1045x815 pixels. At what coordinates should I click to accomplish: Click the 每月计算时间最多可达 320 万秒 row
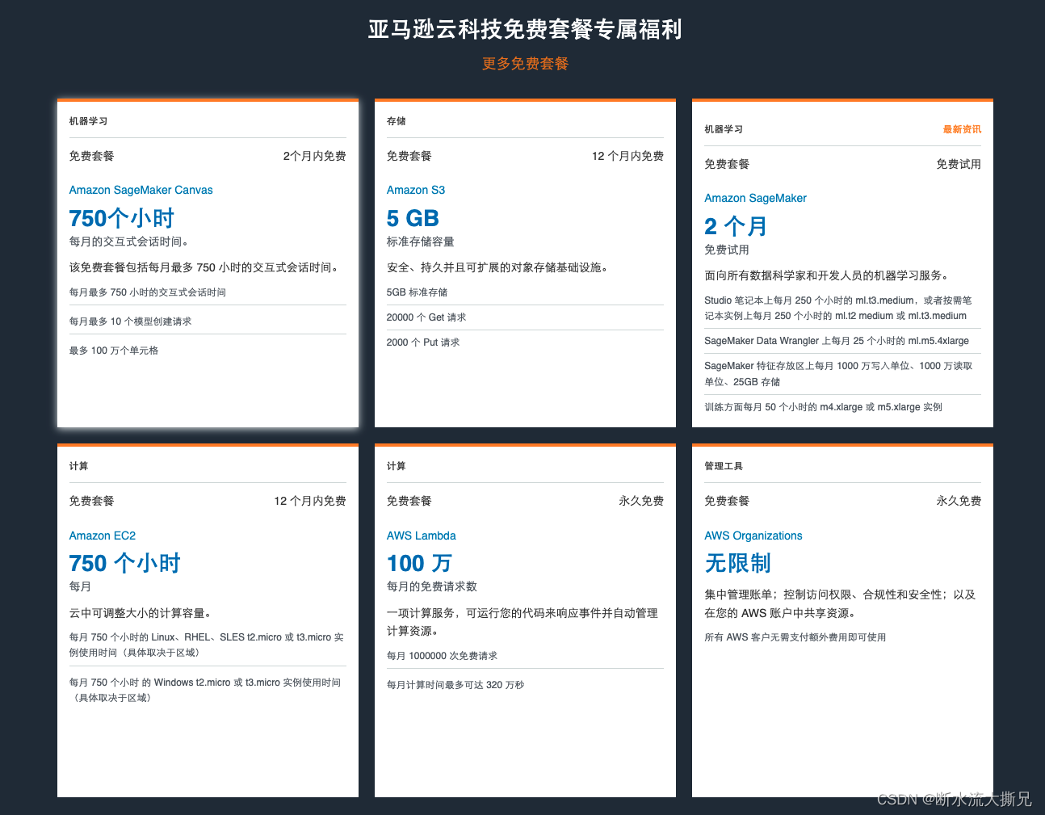525,685
